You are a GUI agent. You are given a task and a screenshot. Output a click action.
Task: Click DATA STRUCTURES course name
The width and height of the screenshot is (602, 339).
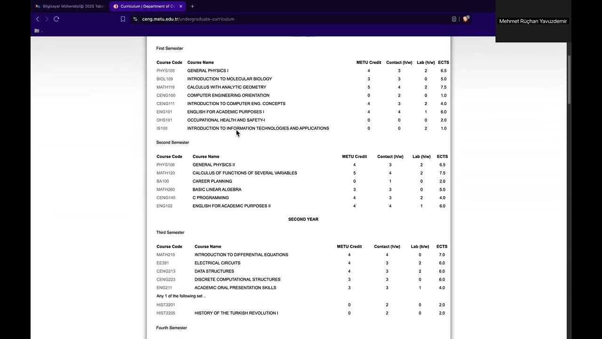214,271
